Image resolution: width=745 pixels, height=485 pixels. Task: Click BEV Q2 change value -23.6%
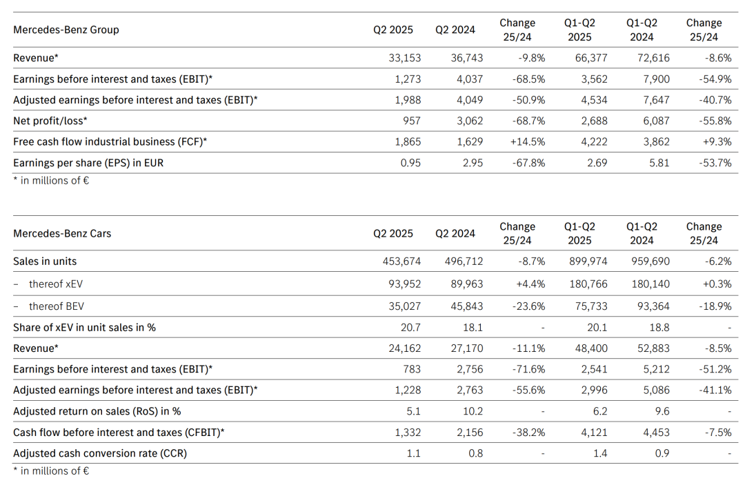[529, 306]
